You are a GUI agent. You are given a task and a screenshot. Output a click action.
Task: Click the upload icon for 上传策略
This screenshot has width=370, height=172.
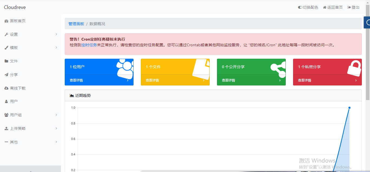tap(6, 128)
